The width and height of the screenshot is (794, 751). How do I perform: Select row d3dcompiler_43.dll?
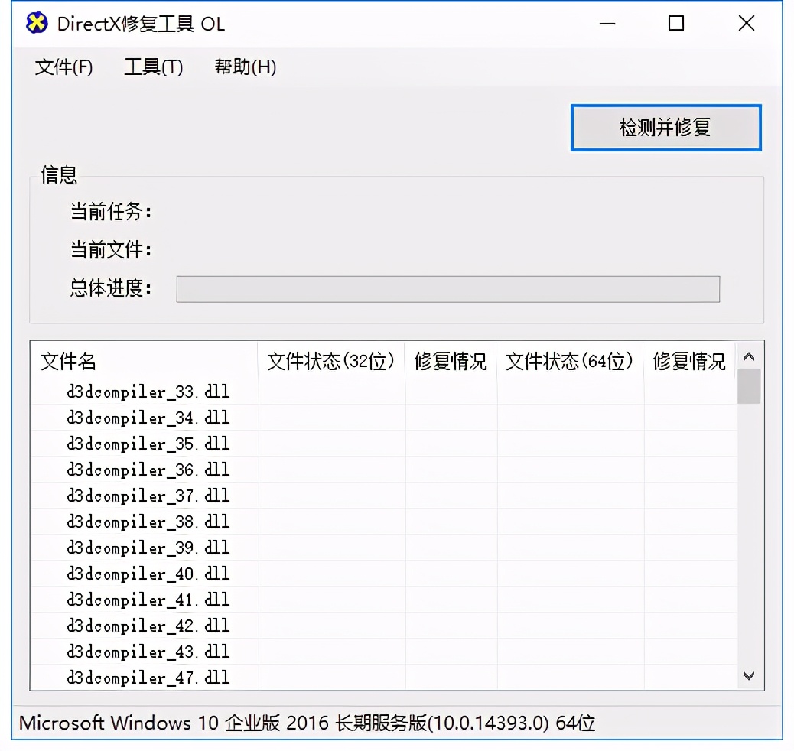(384, 652)
